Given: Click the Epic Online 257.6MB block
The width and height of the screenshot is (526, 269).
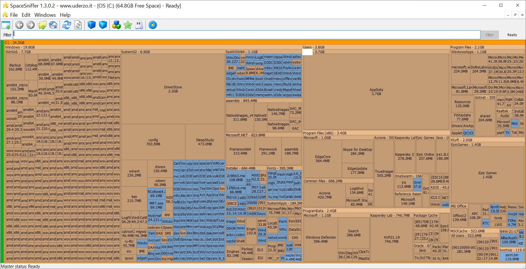Looking at the screenshot, I should coord(425,157).
